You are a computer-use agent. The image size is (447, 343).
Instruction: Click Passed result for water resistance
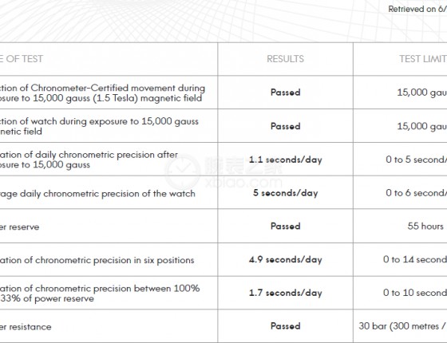[x=286, y=326]
